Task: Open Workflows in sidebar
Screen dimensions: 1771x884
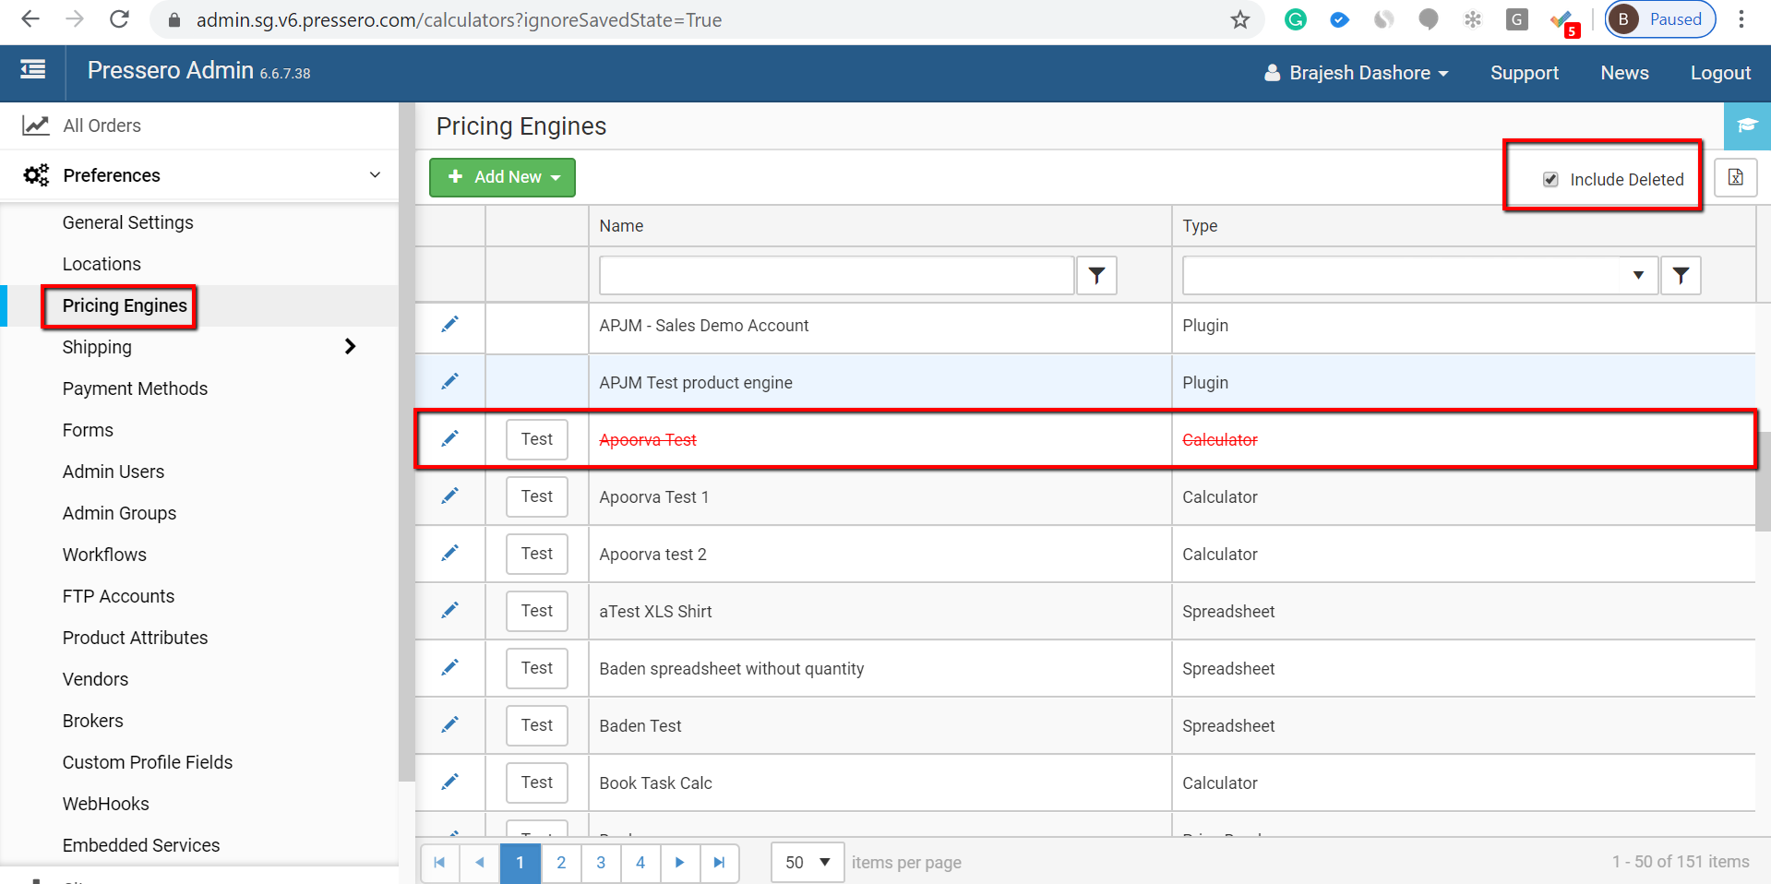Action: coord(104,555)
